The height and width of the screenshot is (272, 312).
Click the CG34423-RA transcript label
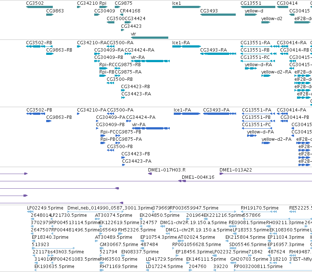pos(136,94)
